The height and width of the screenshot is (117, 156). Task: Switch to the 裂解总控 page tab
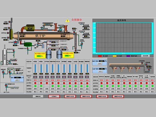click(x=38, y=96)
